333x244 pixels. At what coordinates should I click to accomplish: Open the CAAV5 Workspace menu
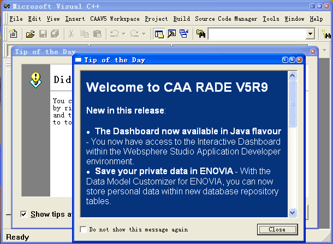[x=115, y=19]
